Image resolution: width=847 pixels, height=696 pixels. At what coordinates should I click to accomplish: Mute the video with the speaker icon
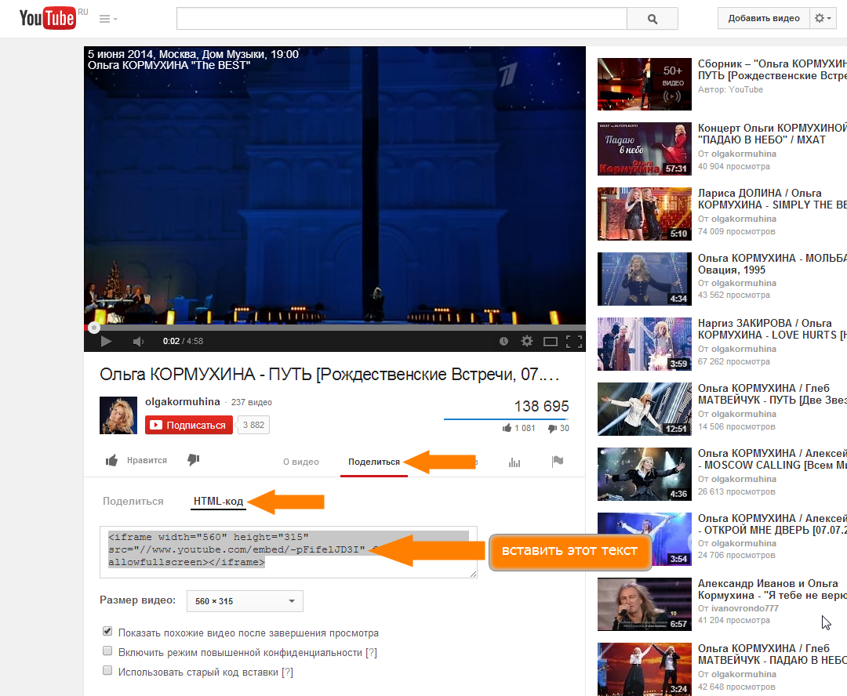coord(138,341)
